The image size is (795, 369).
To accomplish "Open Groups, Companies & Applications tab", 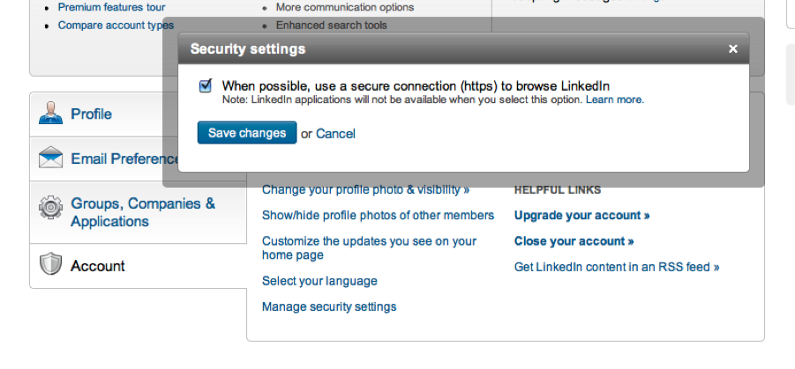I will point(142,212).
